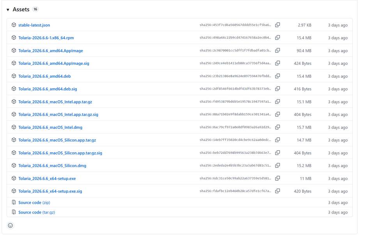This screenshot has height=235, width=370.
Task: Download Tolaria_2026.6.6_macOS_Silicon.dmg
Action: (52, 166)
